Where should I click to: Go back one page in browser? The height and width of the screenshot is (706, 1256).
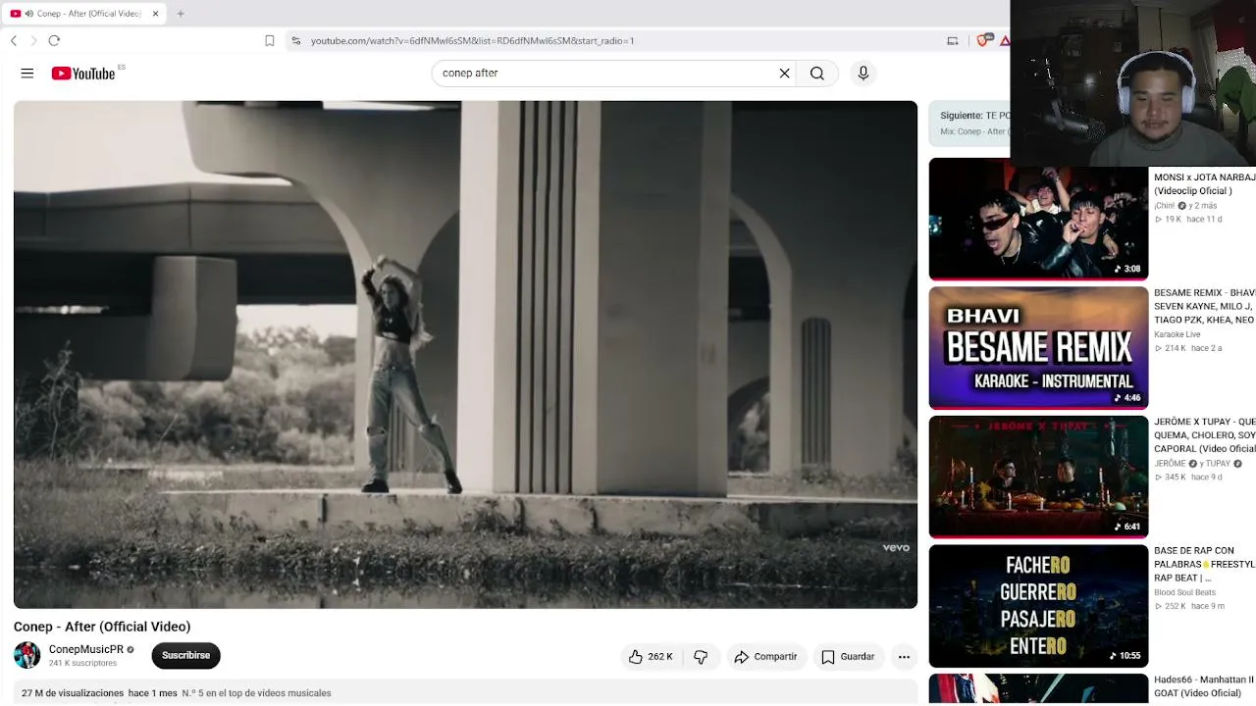(14, 40)
